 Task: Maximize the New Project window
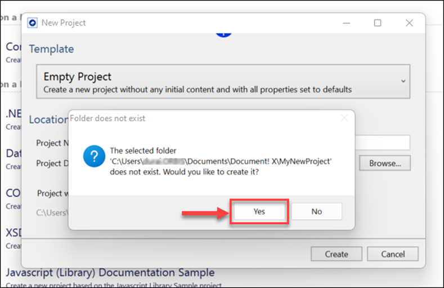click(x=378, y=23)
